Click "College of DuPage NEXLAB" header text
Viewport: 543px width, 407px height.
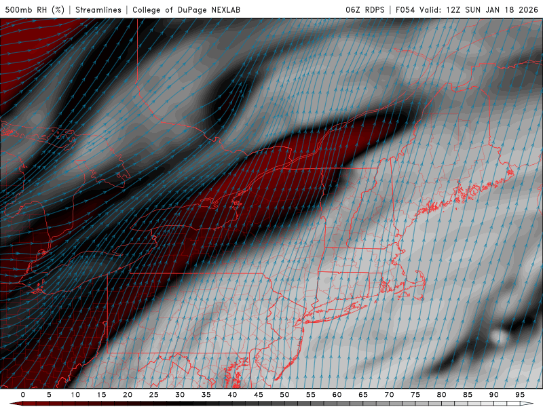tap(186, 10)
